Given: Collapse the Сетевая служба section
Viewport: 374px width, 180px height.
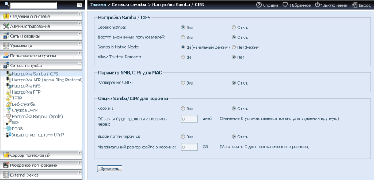Looking at the screenshot, I should point(79,63).
